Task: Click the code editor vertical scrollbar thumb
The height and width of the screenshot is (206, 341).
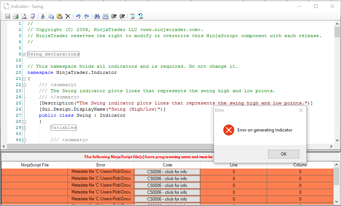Action: pos(337,32)
